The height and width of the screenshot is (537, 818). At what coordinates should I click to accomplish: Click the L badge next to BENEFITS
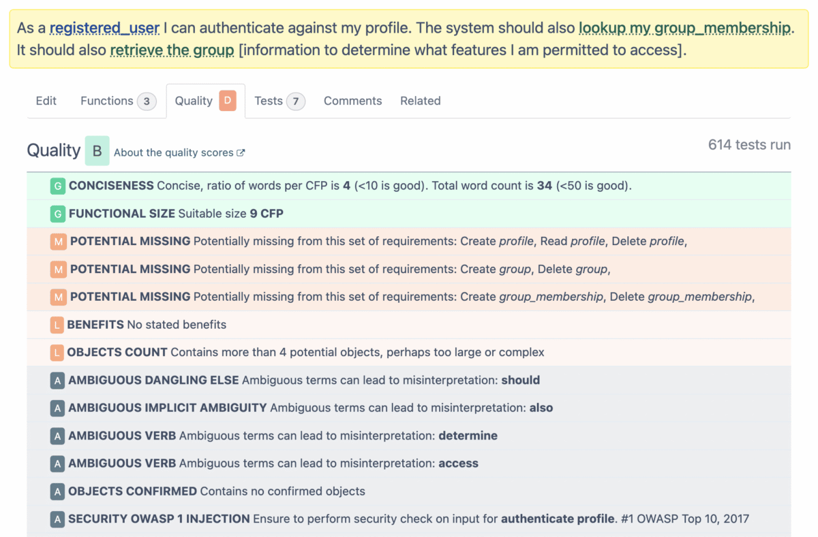click(x=57, y=325)
